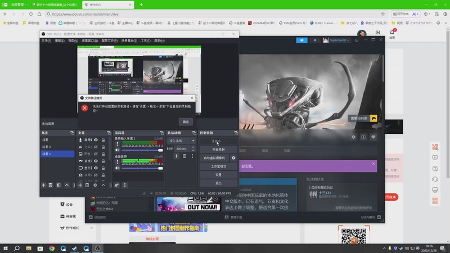450x253 pixels.
Task: Mute the desktop audio speaker icon
Action: [118, 168]
